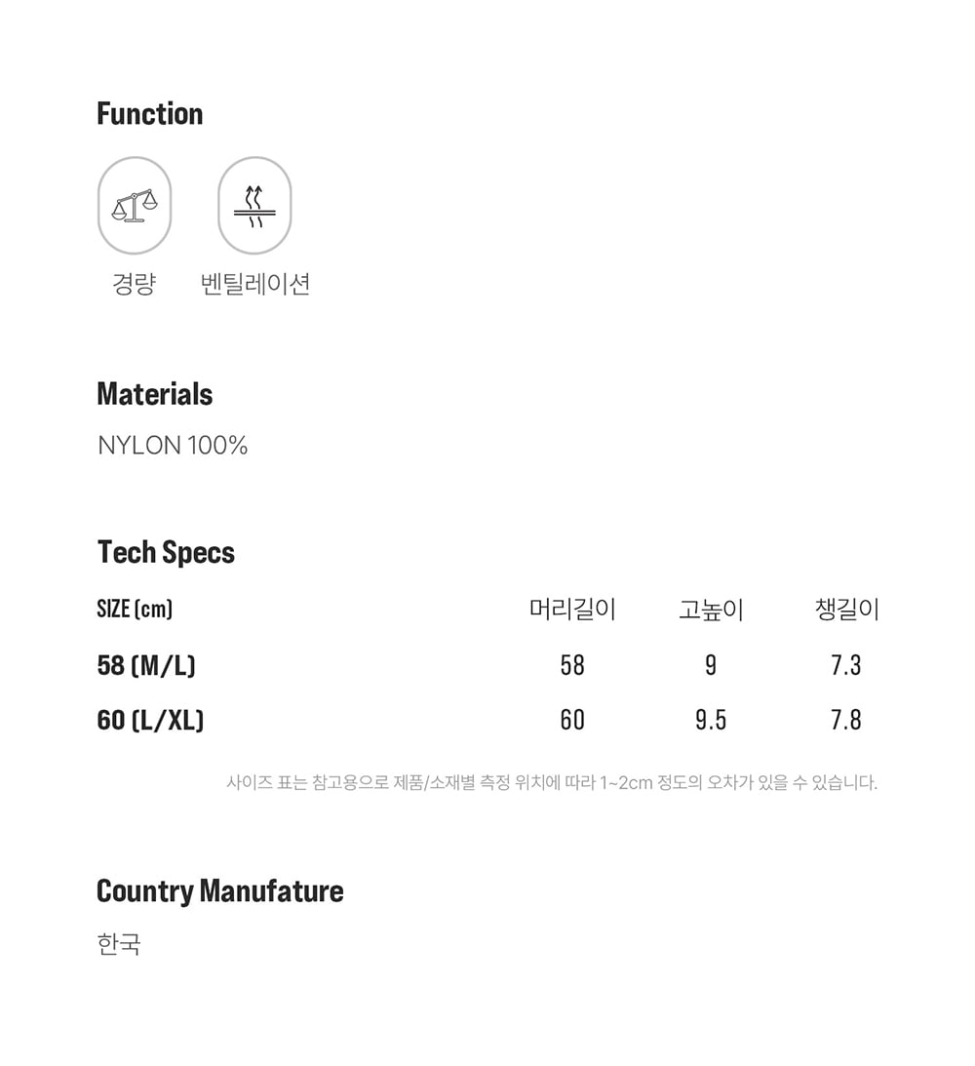Click the Function section heading
This screenshot has height=1066, width=975.
point(150,114)
